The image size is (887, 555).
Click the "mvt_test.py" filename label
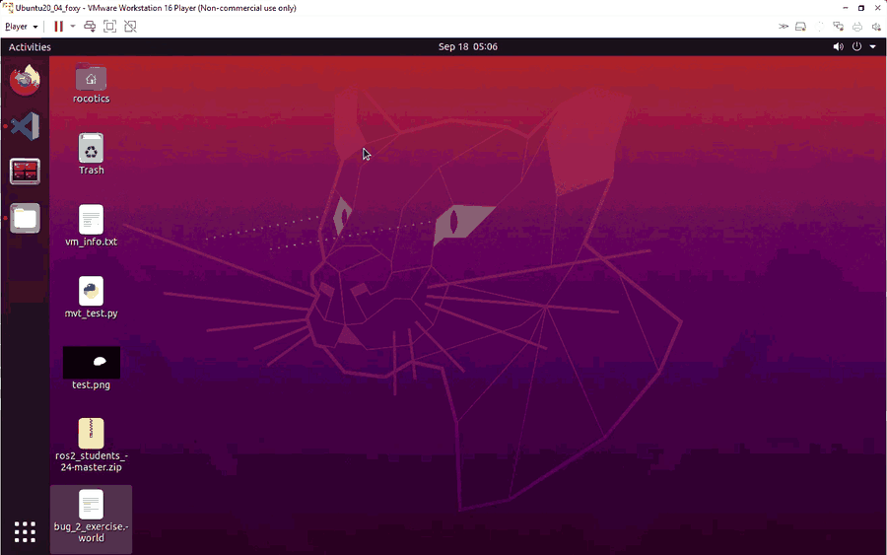[91, 313]
